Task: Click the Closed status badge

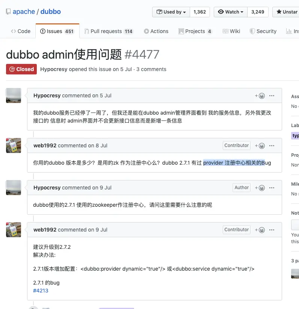Action: pos(21,69)
